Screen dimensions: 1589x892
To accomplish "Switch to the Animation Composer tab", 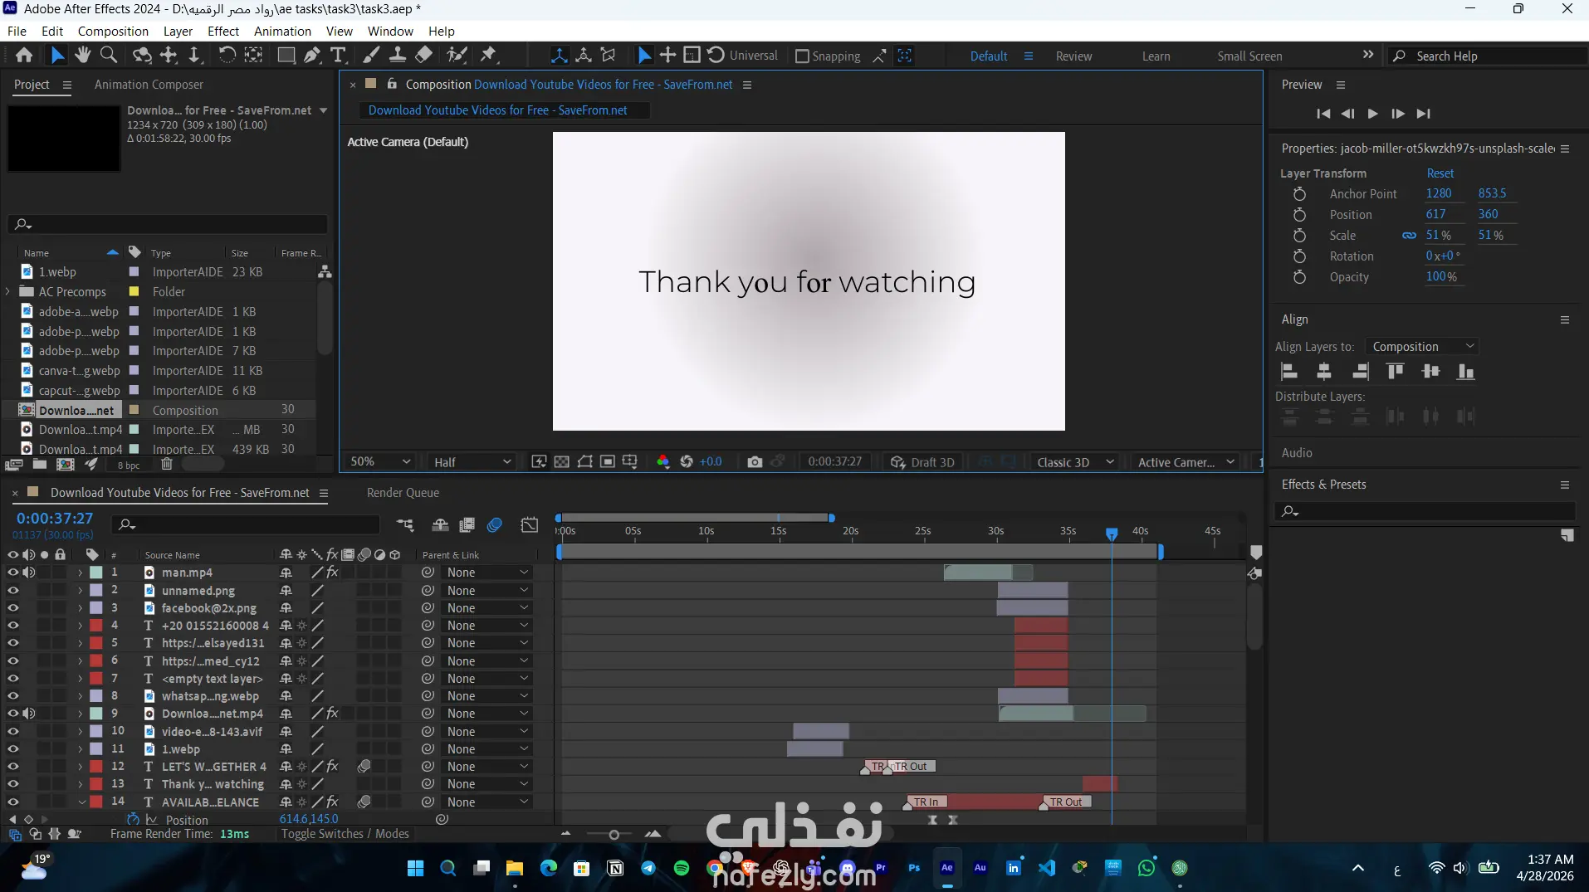I will (149, 85).
